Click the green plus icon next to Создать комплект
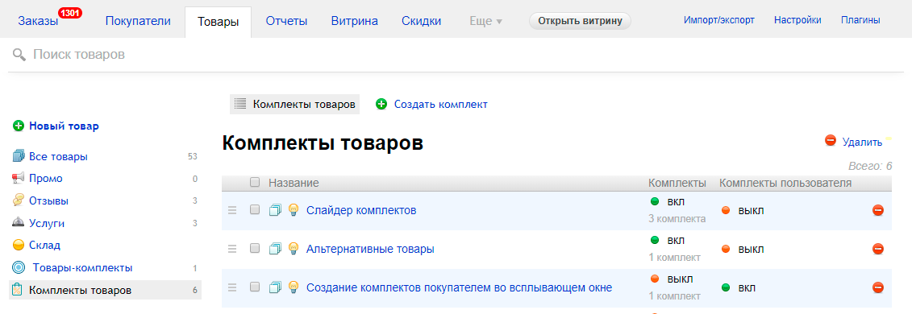Image resolution: width=912 pixels, height=314 pixels. coord(381,105)
